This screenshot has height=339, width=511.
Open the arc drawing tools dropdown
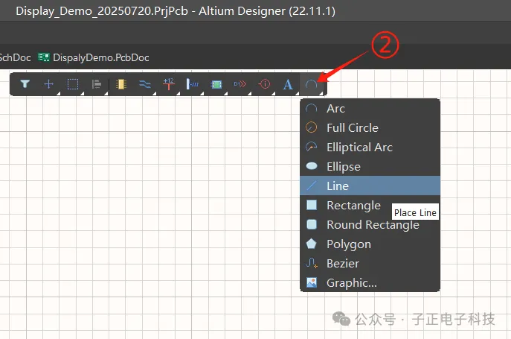click(312, 85)
